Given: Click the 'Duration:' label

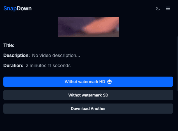Looking at the screenshot, I should pos(13,66).
